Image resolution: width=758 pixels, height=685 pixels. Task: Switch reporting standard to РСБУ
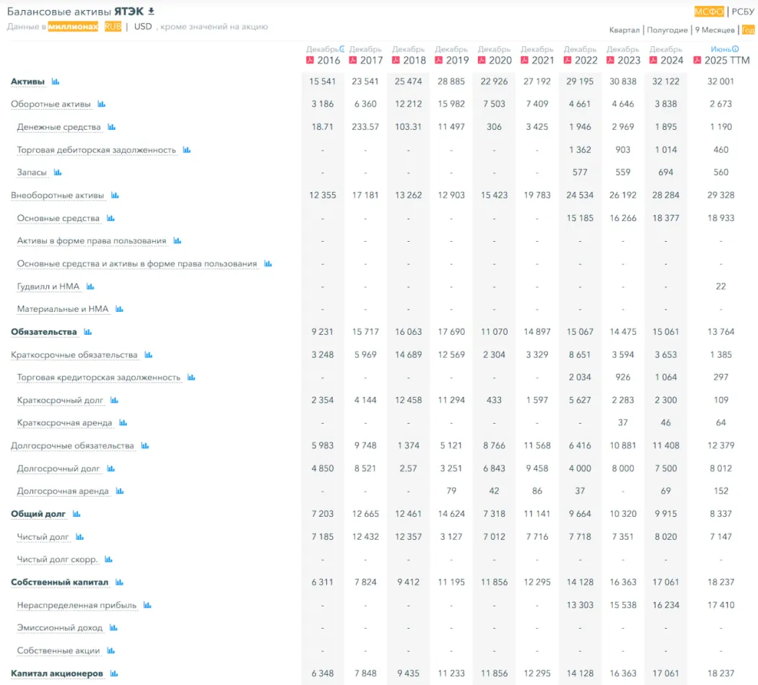743,12
